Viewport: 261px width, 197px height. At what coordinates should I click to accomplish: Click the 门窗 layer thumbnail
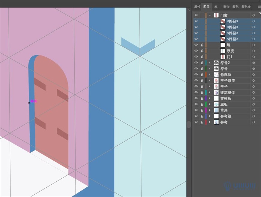[x=216, y=15]
